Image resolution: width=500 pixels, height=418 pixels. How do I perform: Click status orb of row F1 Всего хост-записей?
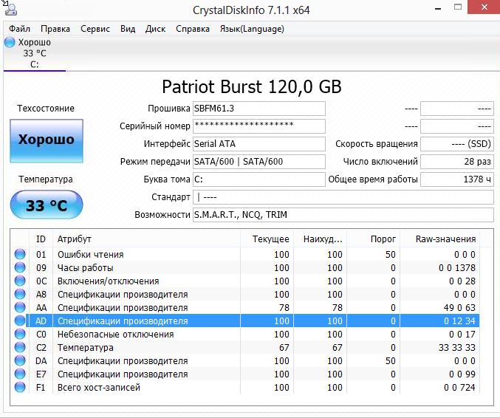tap(20, 387)
